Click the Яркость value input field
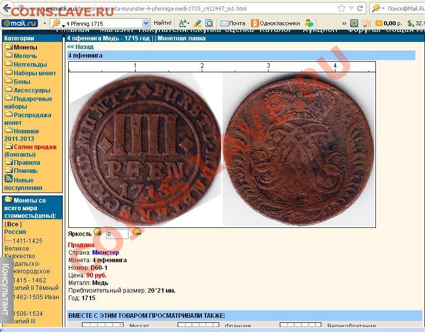The height and width of the screenshot is (332, 425). (117, 234)
